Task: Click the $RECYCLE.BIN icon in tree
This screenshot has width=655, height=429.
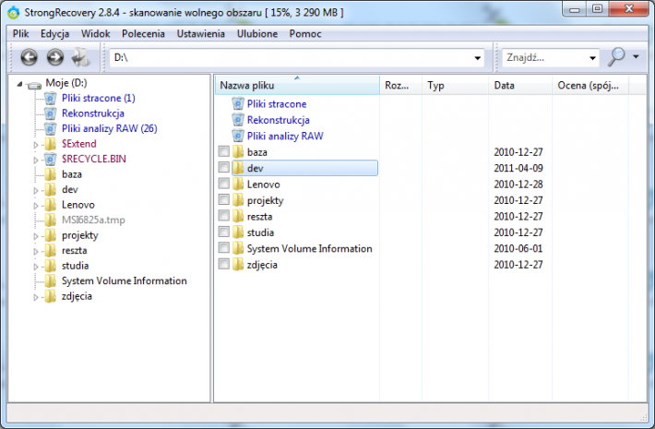Action: pyautogui.click(x=50, y=160)
